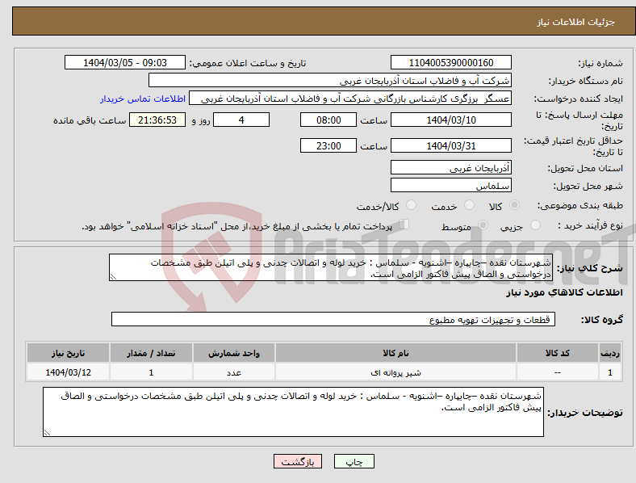Select the جزیی purchase type radio
Screen dimensions: 636x483
[535, 225]
